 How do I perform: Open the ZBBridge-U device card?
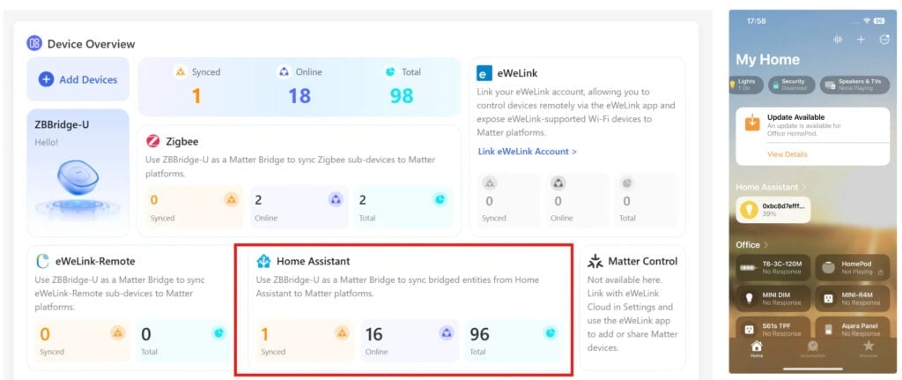pos(78,173)
